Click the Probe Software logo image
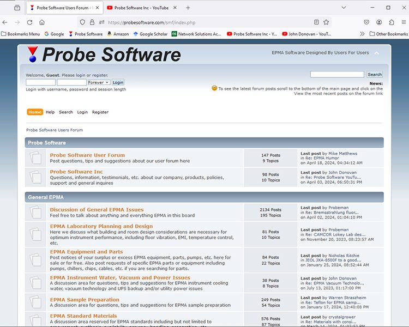The width and height of the screenshot is (409, 327). coord(104,55)
